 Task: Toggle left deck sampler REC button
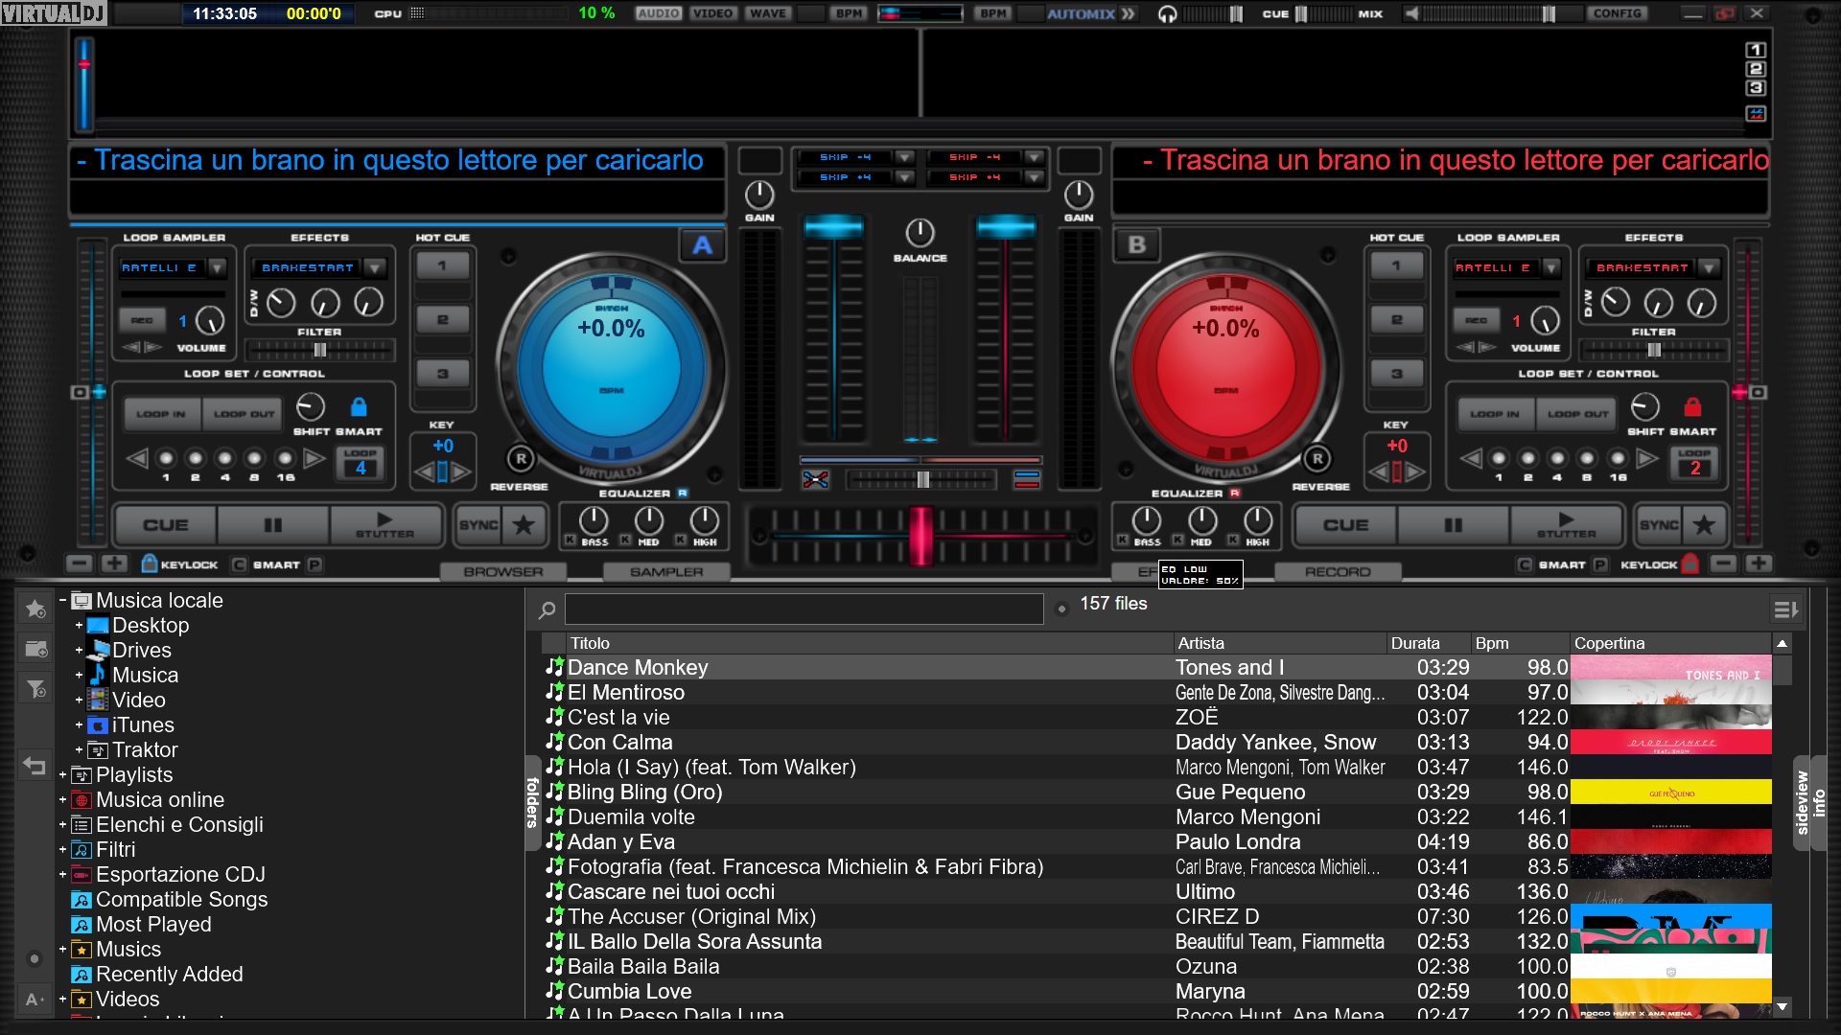(142, 320)
